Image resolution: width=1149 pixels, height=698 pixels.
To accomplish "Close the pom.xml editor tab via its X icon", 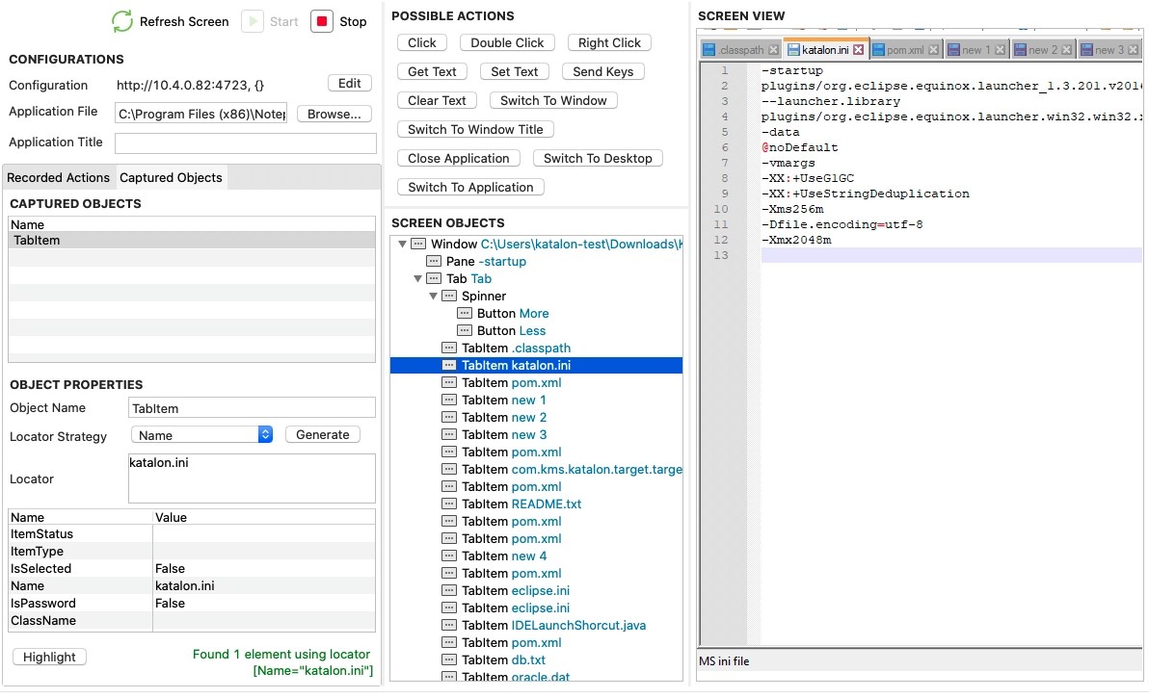I will point(933,47).
